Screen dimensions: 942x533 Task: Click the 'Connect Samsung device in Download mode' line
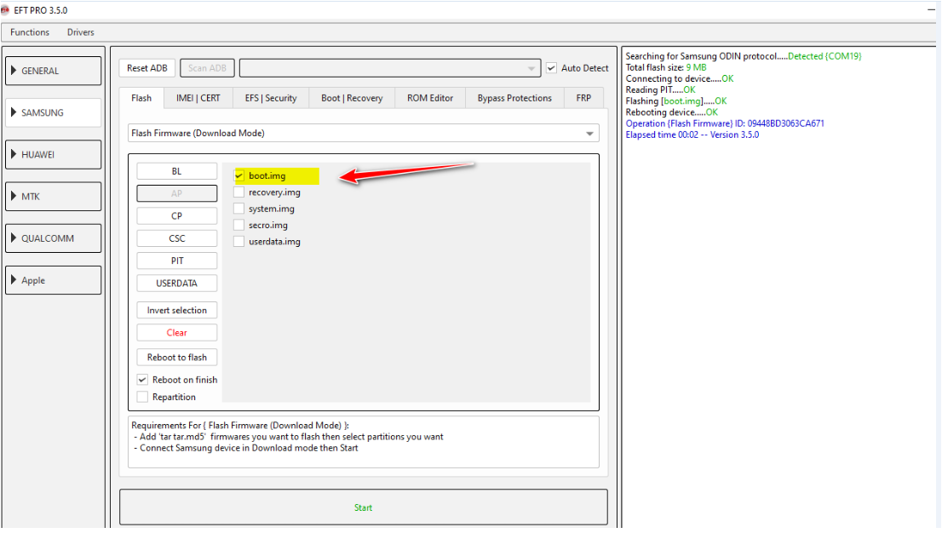[x=246, y=448]
